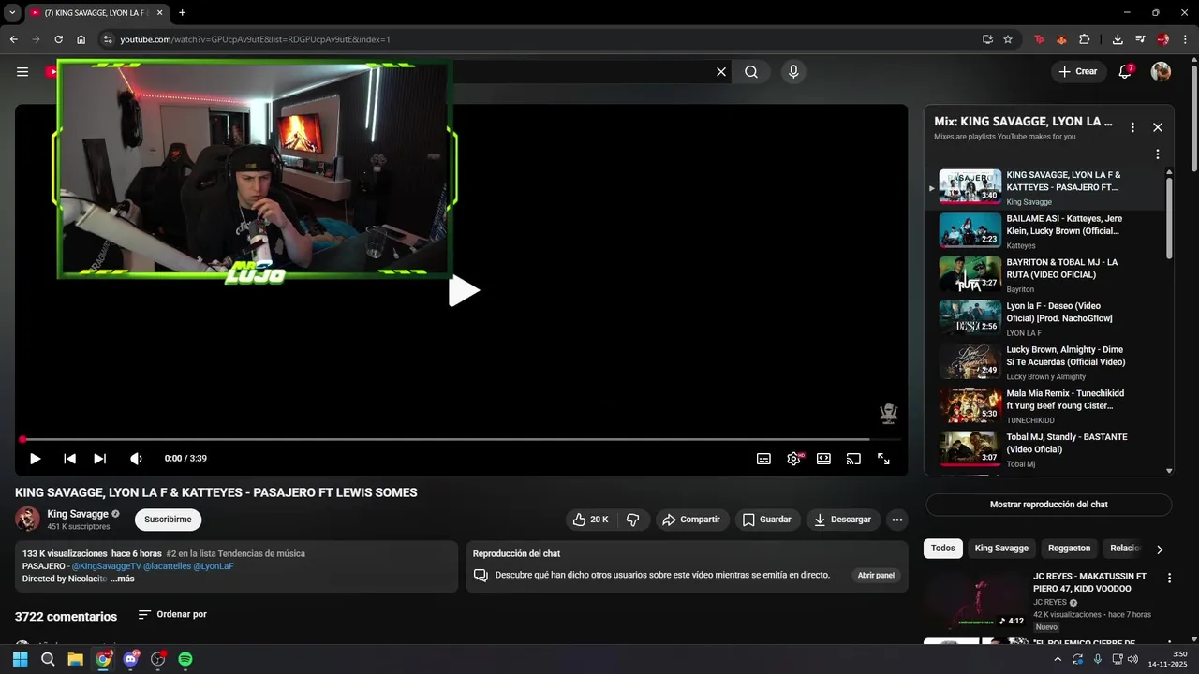Open King Savagge channel avatar
This screenshot has height=674, width=1199.
pos(28,519)
